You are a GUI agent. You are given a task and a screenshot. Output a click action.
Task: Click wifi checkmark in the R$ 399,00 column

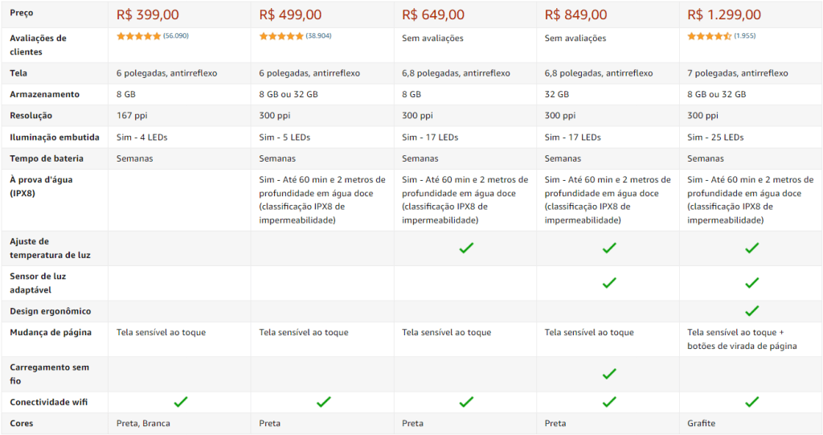(181, 402)
